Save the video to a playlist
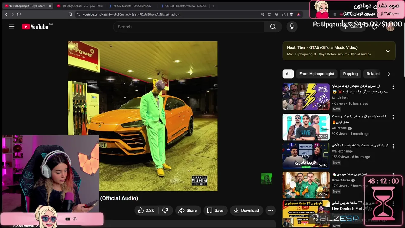405x228 pixels. (x=215, y=210)
